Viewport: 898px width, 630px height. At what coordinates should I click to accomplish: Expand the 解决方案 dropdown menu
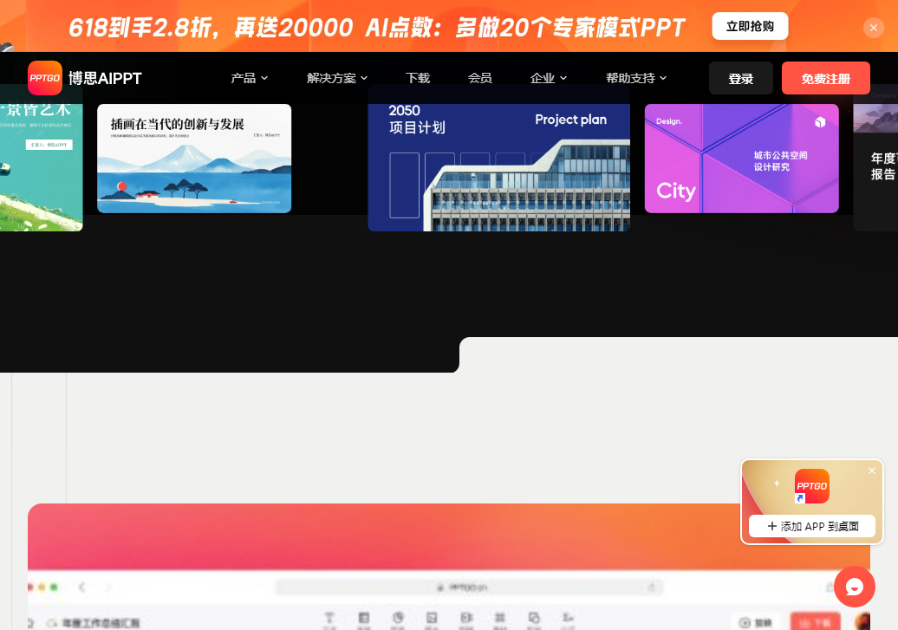[336, 78]
